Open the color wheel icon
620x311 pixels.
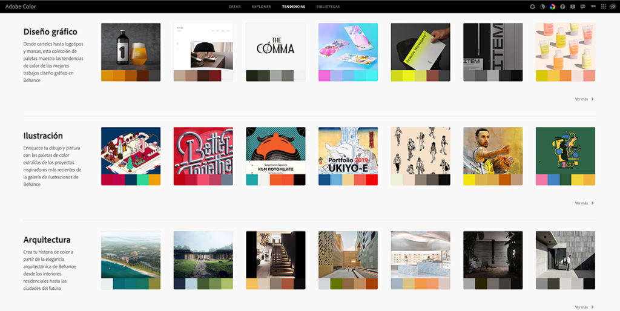(x=553, y=7)
